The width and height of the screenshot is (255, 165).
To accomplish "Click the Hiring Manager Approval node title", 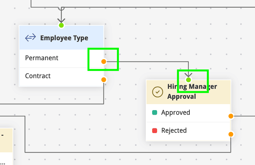I will [x=192, y=91].
